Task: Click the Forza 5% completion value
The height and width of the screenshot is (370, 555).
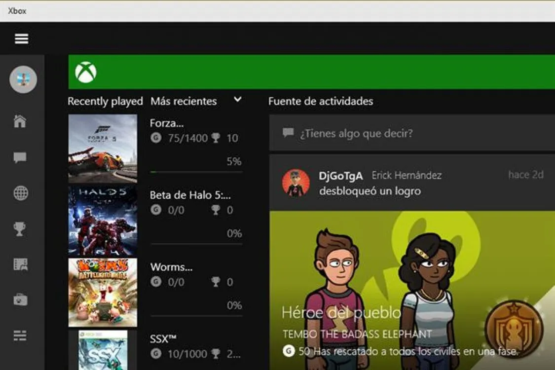Action: [234, 161]
